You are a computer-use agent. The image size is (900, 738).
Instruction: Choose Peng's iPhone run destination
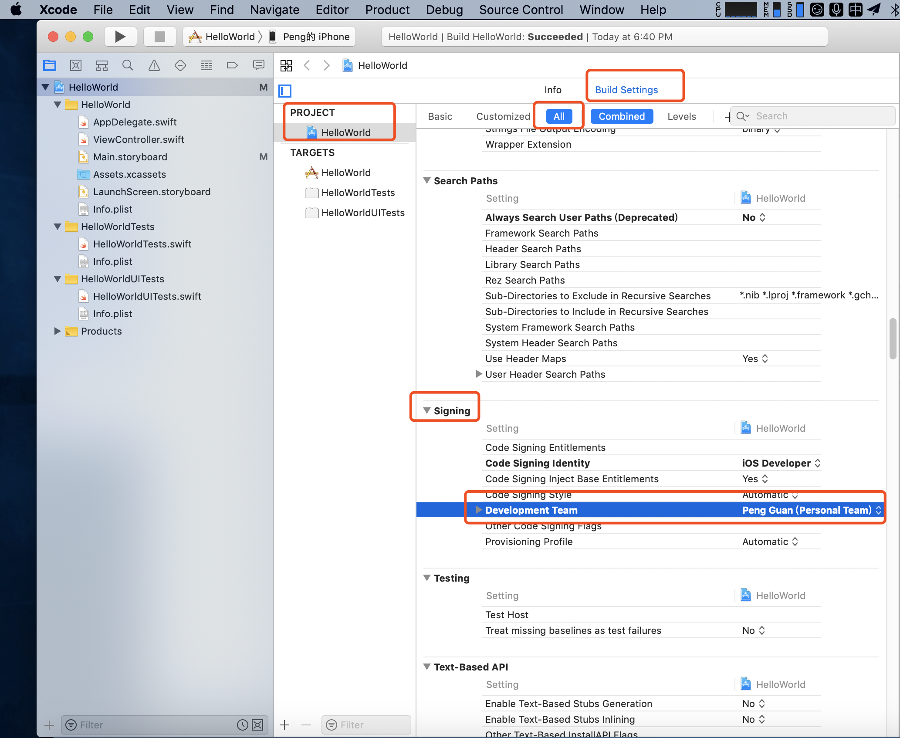point(310,37)
